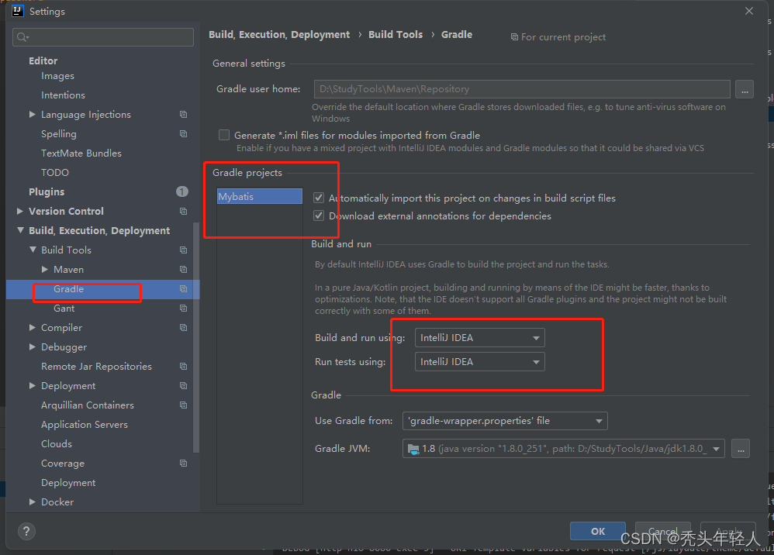This screenshot has height=555, width=774.
Task: Click the search magnifier icon in settings
Action: (x=22, y=37)
